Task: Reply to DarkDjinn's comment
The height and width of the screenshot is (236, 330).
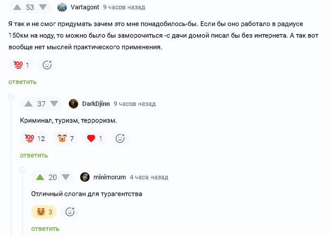Action: 33,155
